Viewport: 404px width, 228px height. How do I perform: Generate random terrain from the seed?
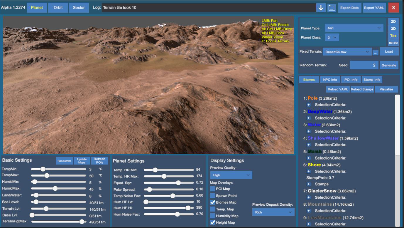click(x=389, y=65)
